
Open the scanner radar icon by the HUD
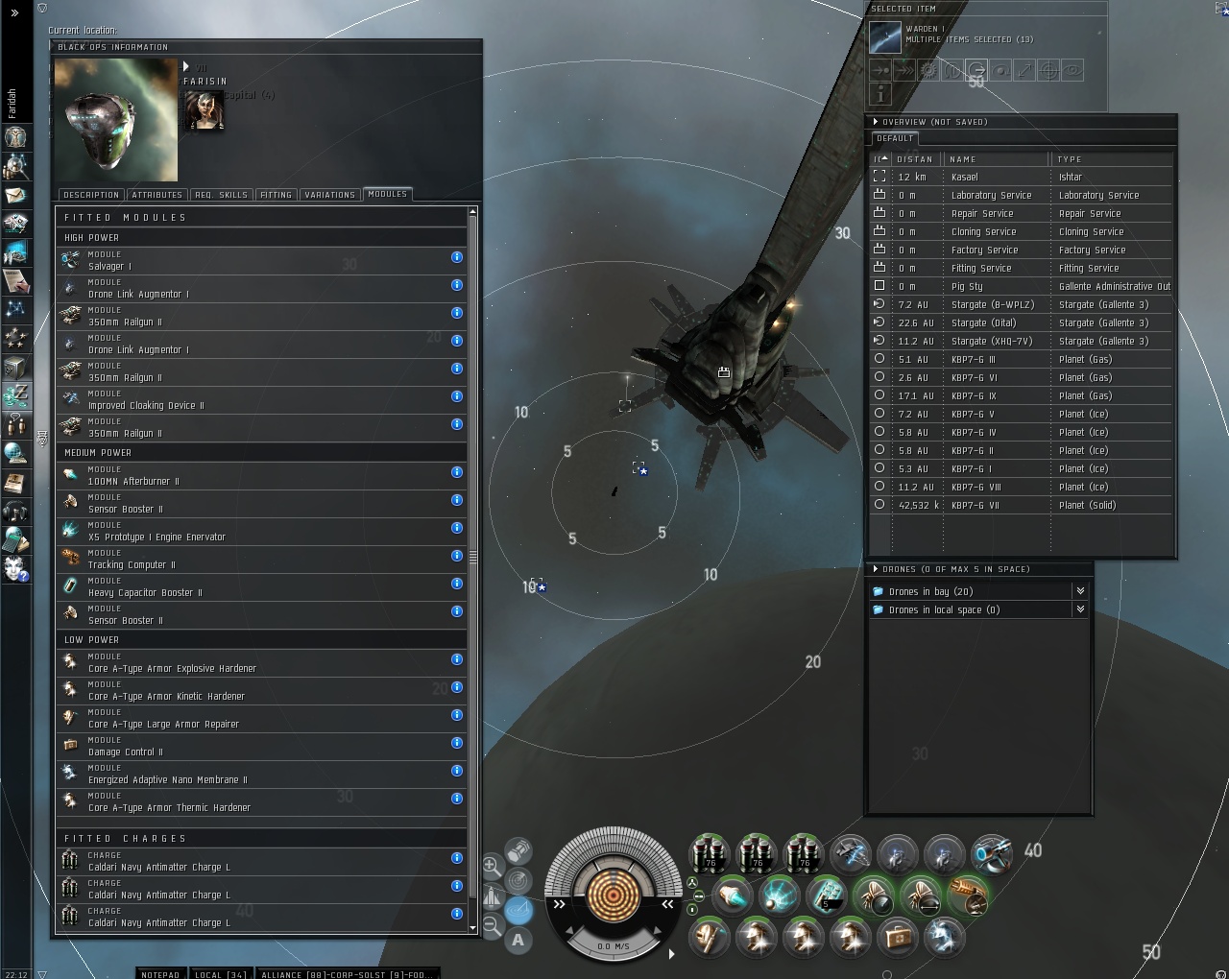518,880
